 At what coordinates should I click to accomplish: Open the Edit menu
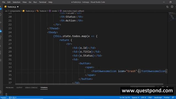click(9, 2)
